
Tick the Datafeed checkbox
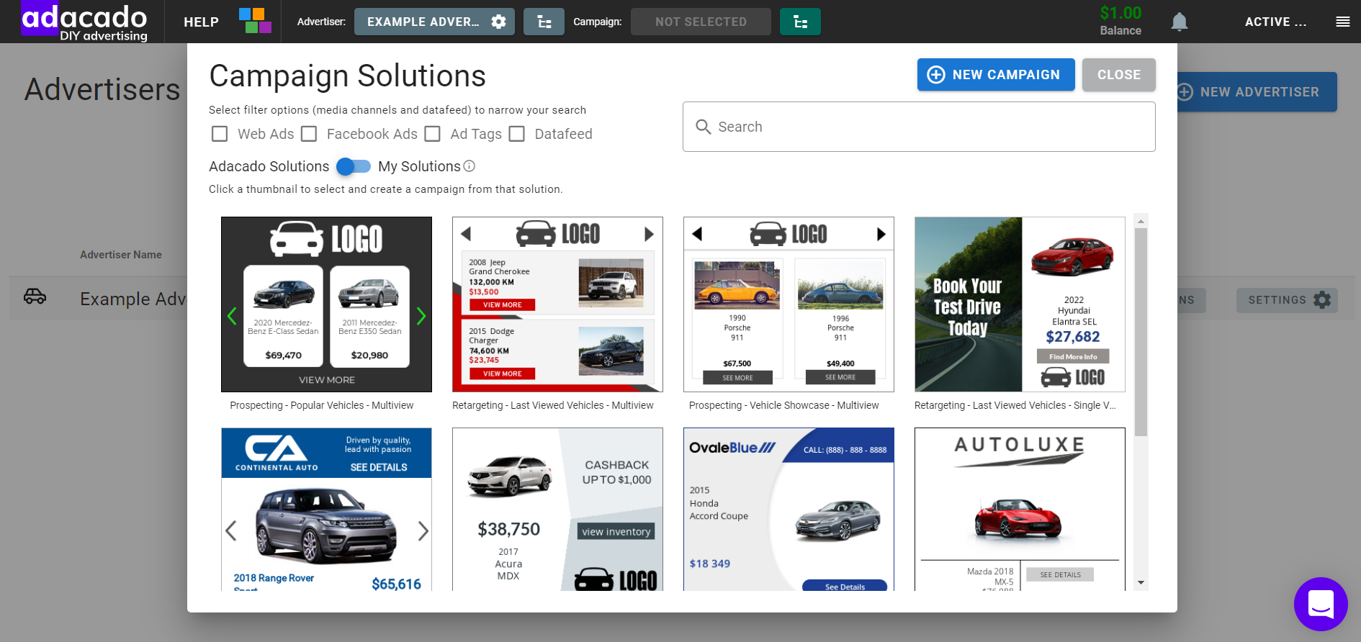coord(517,134)
